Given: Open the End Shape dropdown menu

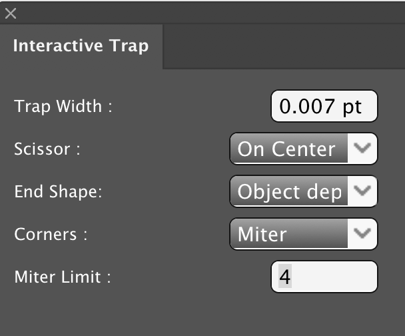Looking at the screenshot, I should (290, 192).
